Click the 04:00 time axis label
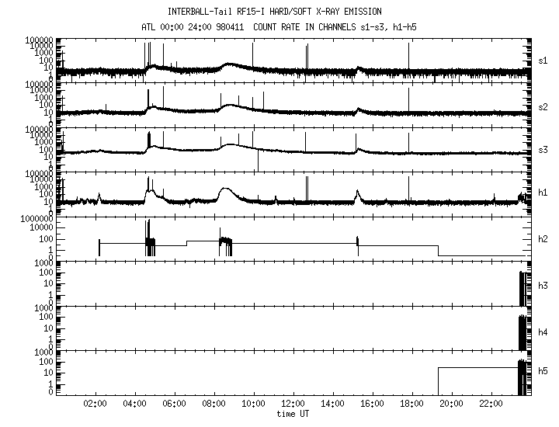This screenshot has height=427, width=559. pos(135,404)
